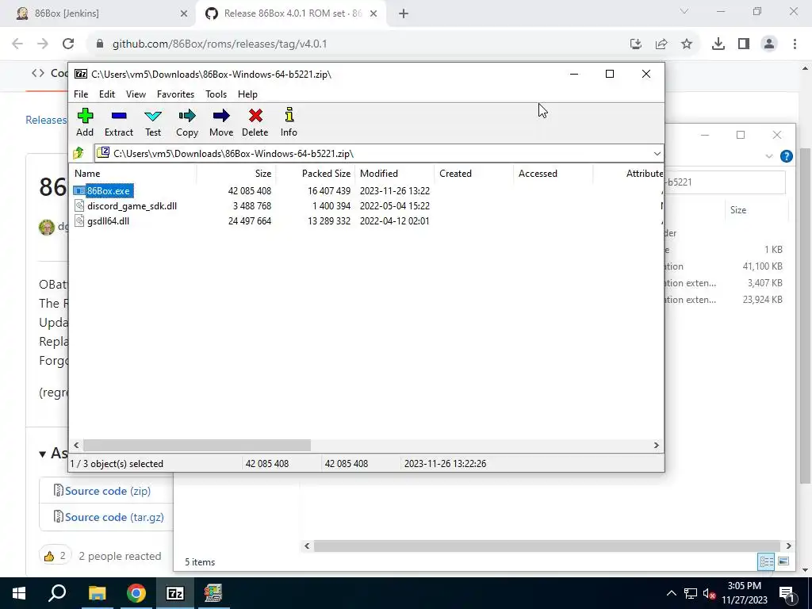Open File Explorer from the taskbar
The width and height of the screenshot is (812, 609).
tap(97, 593)
